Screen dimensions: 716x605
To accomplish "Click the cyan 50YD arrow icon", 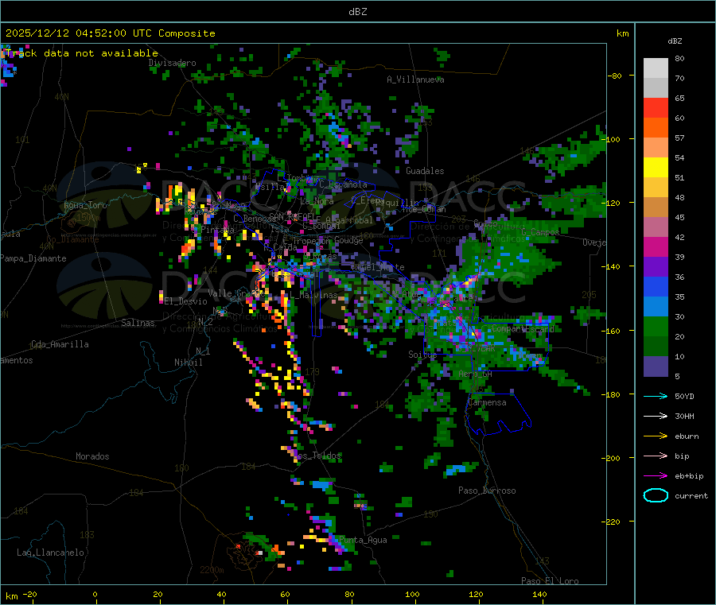I will (x=656, y=396).
